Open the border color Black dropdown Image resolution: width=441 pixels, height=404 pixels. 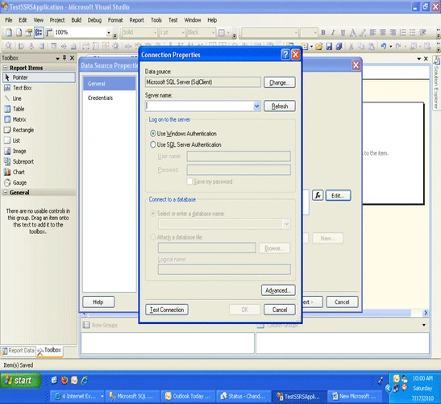pyautogui.click(x=213, y=32)
